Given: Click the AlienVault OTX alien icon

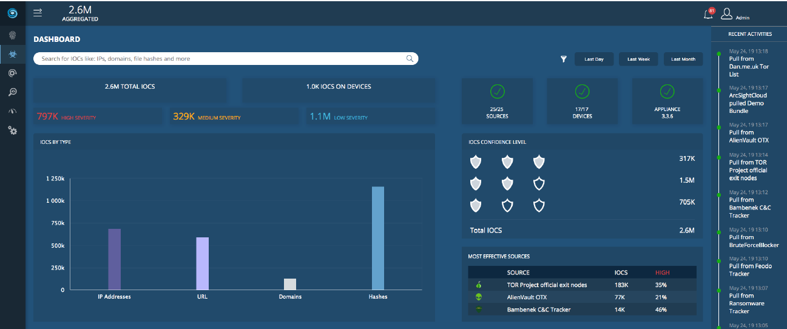Looking at the screenshot, I should pyautogui.click(x=479, y=297).
